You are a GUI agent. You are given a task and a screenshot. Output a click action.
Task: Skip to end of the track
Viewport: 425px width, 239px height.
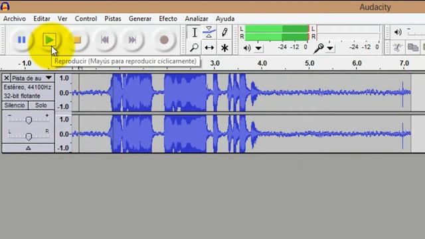point(132,40)
